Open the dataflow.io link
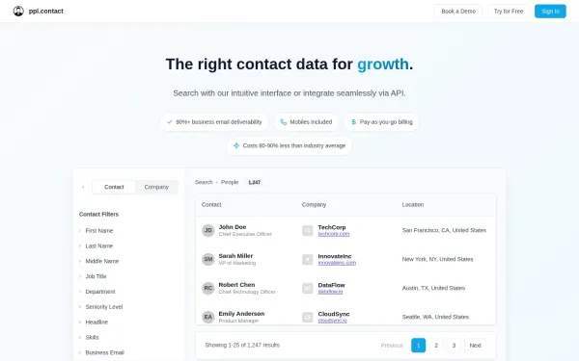 coord(330,292)
